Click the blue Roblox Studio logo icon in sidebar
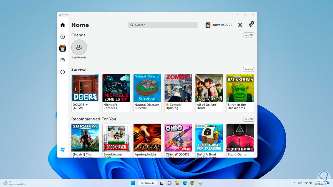The height and width of the screenshot is (187, 333). [62, 150]
